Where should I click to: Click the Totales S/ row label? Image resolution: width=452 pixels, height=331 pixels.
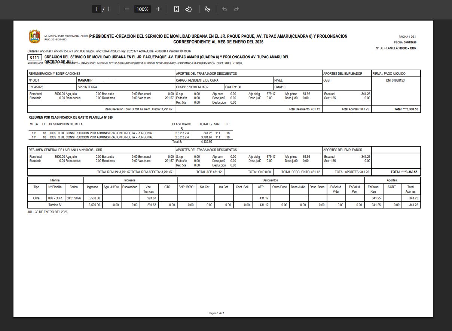click(x=55, y=205)
